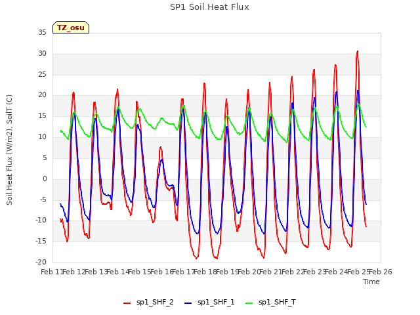Screen dimensions: 420x315
Task: Click the Feb 26 x-axis tick label
Action: point(381,272)
